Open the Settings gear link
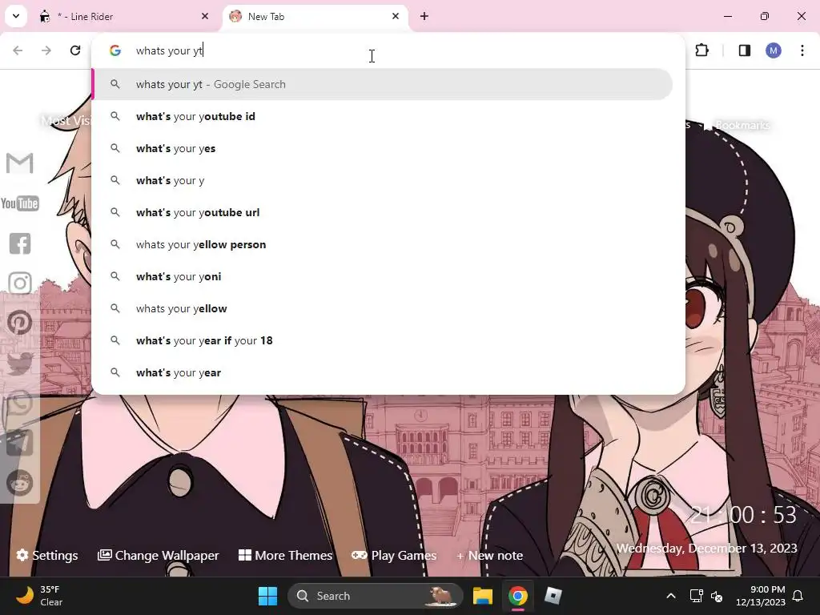Viewport: 820px width, 615px height. pyautogui.click(x=47, y=556)
